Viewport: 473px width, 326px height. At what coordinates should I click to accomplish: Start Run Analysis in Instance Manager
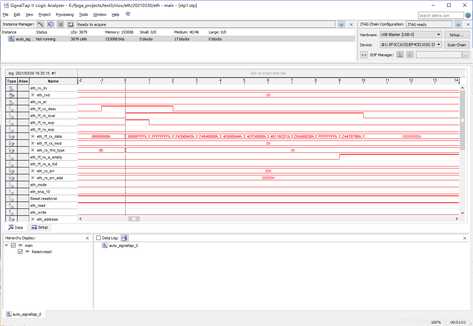(40, 24)
